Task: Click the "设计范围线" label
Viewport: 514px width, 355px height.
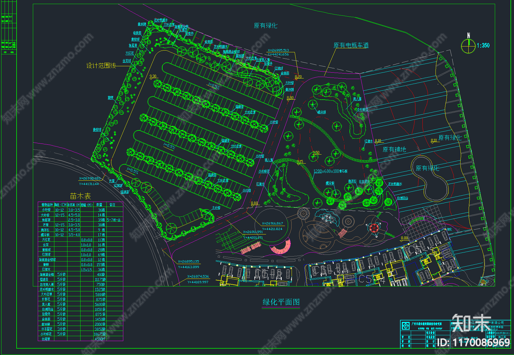Action: pyautogui.click(x=101, y=66)
